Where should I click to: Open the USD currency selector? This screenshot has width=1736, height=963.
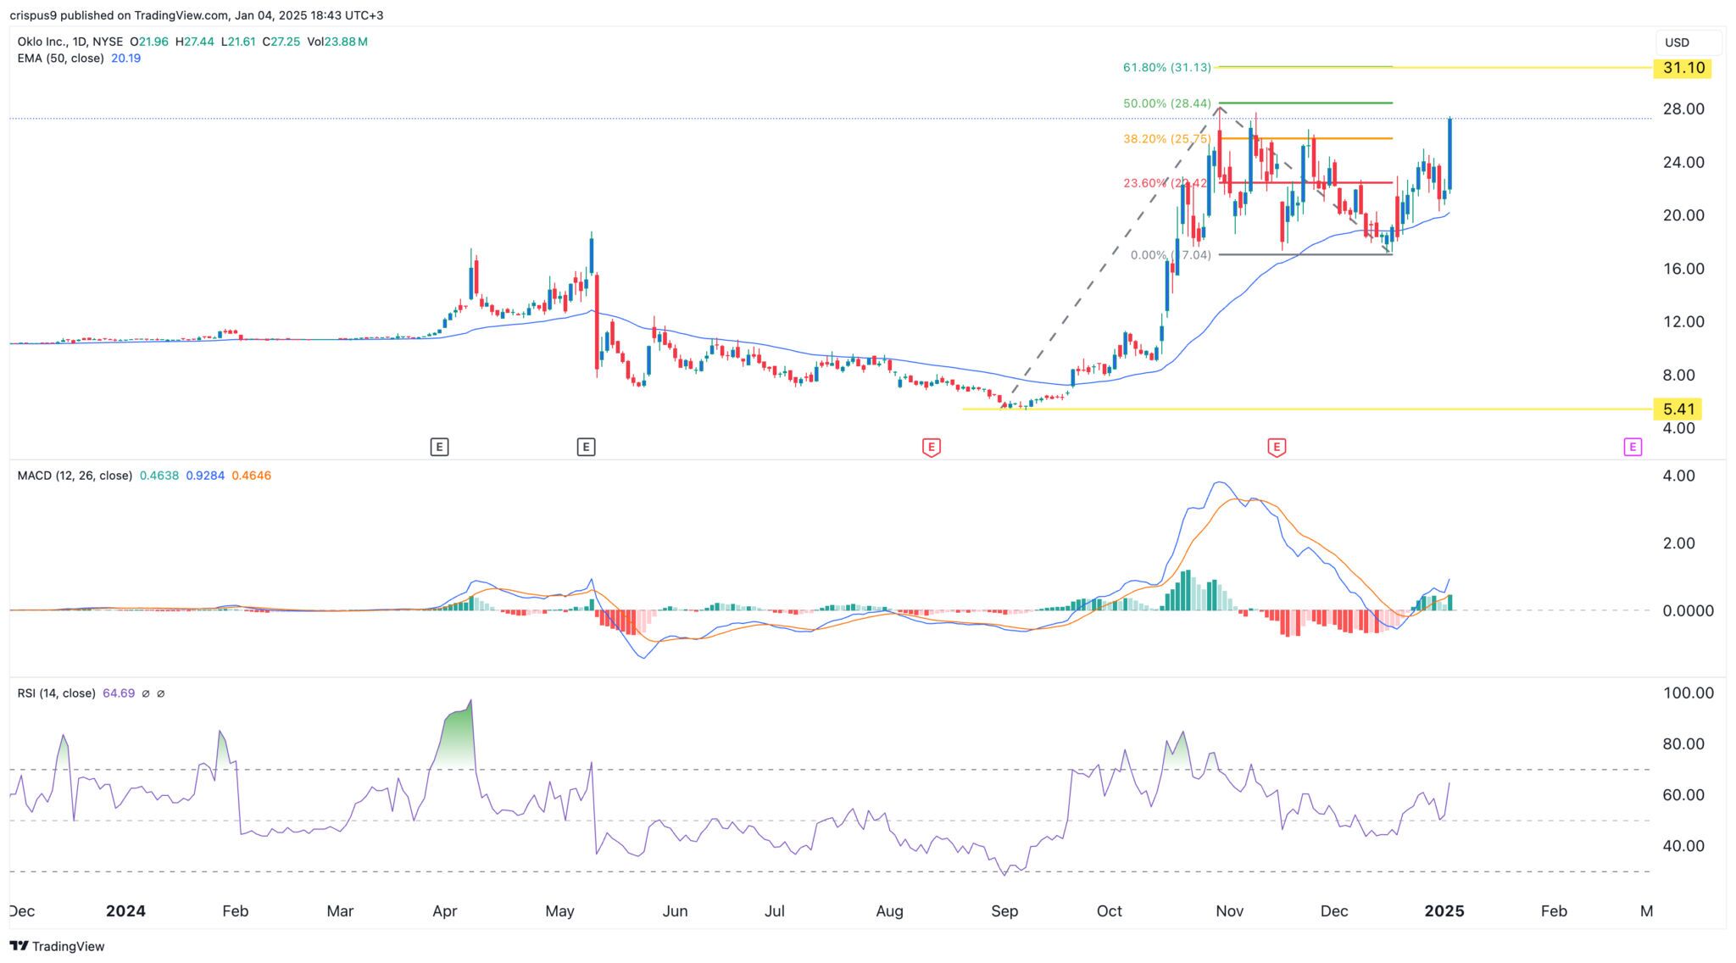(1689, 42)
